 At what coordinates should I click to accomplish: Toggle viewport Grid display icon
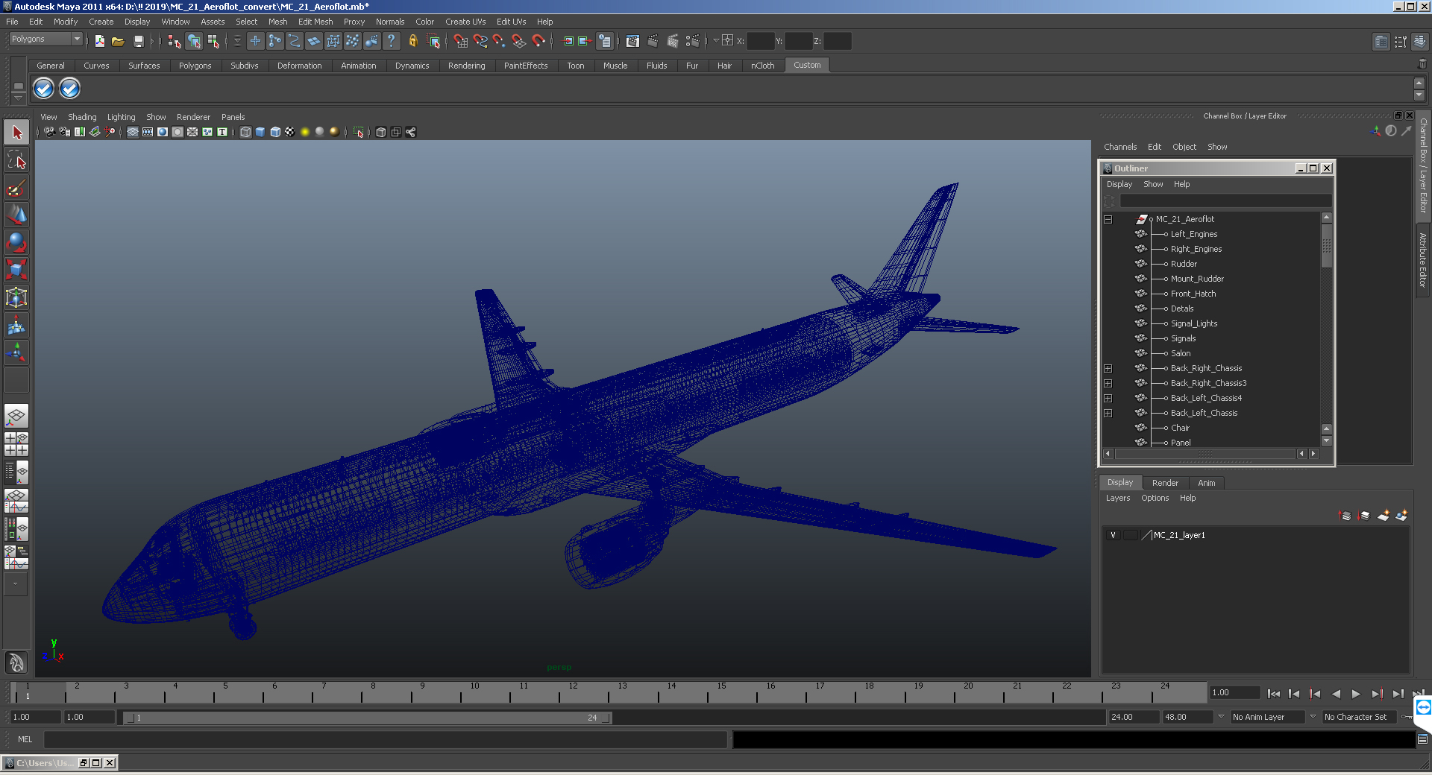pos(133,132)
